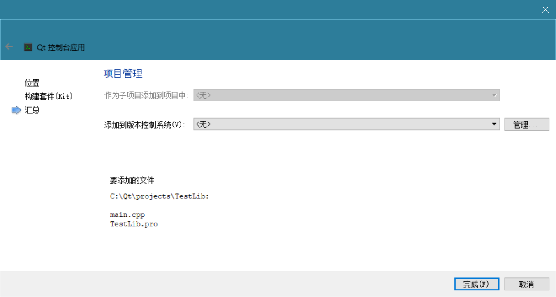Select the 构建套件(Kit) step in the sidebar
The height and width of the screenshot is (297, 556).
(49, 97)
